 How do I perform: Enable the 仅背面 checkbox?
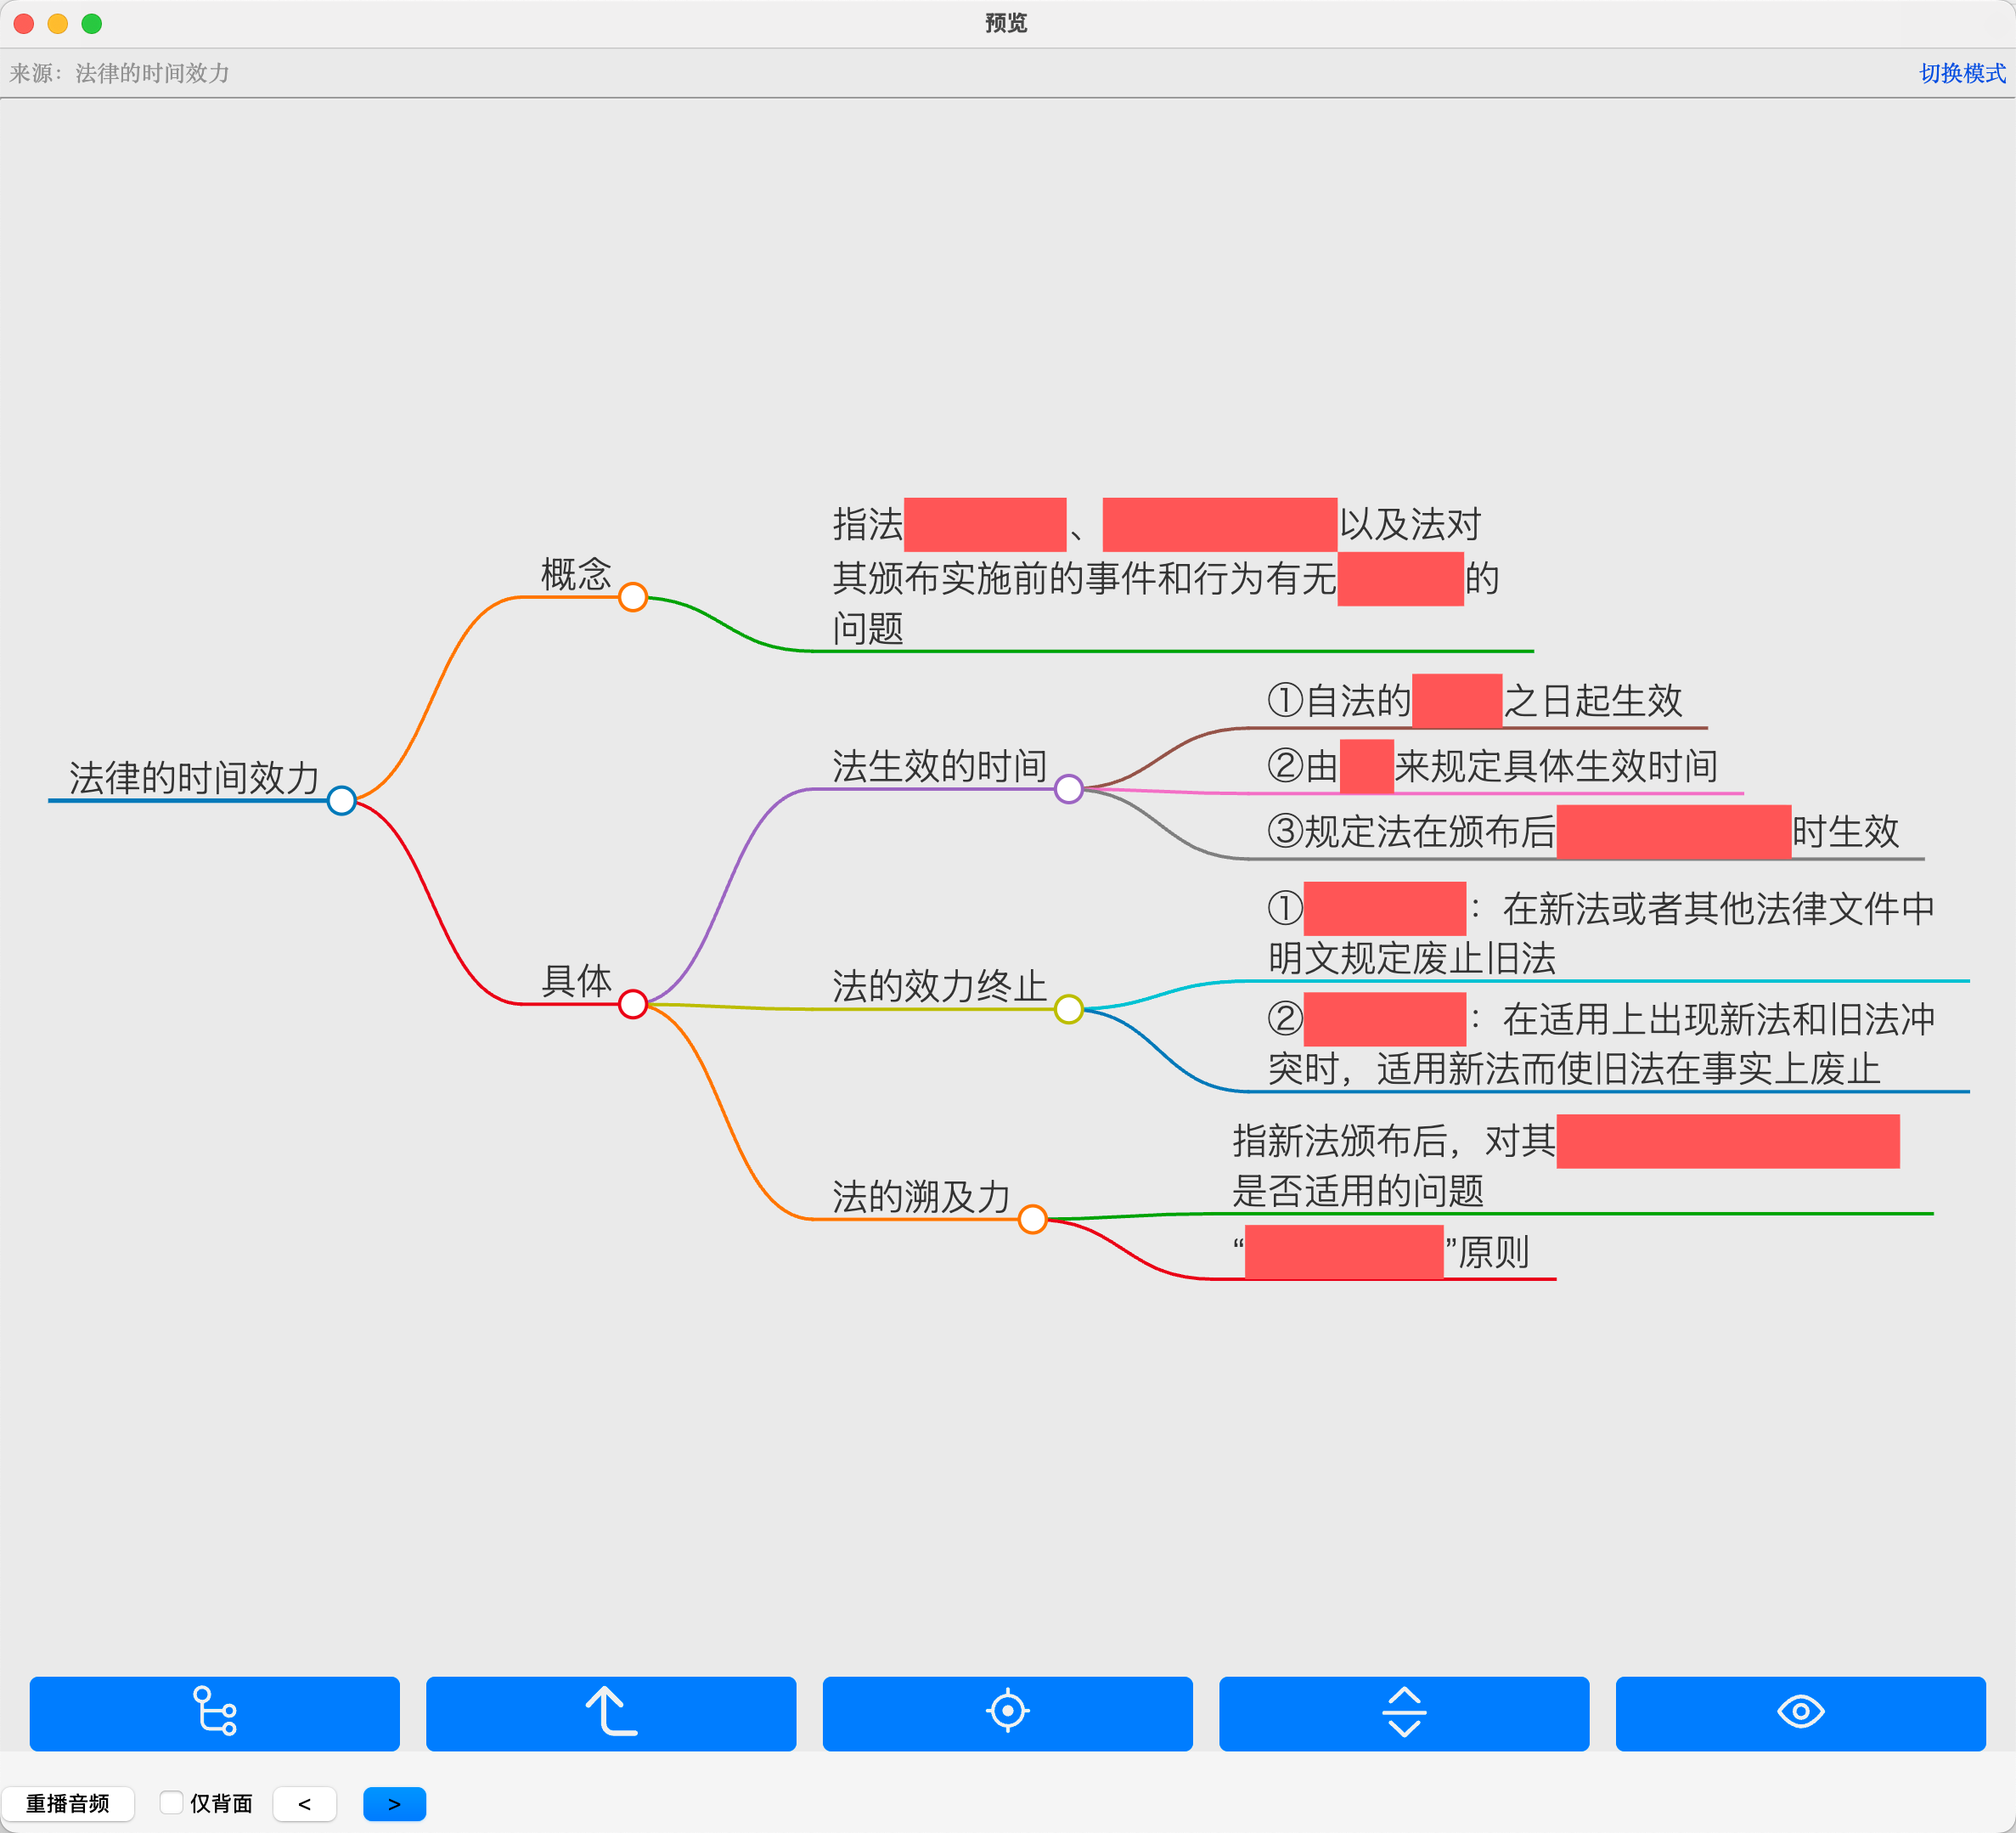pyautogui.click(x=171, y=1802)
